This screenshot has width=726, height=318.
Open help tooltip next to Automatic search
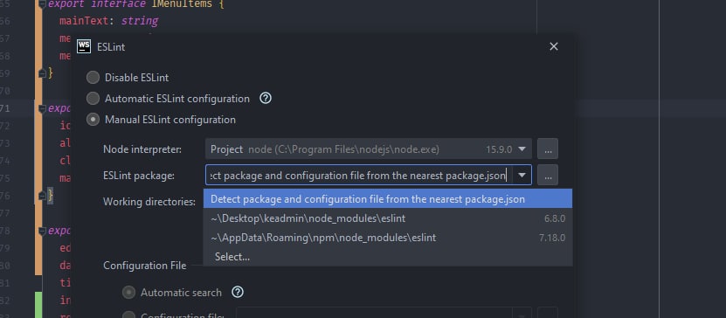238,292
